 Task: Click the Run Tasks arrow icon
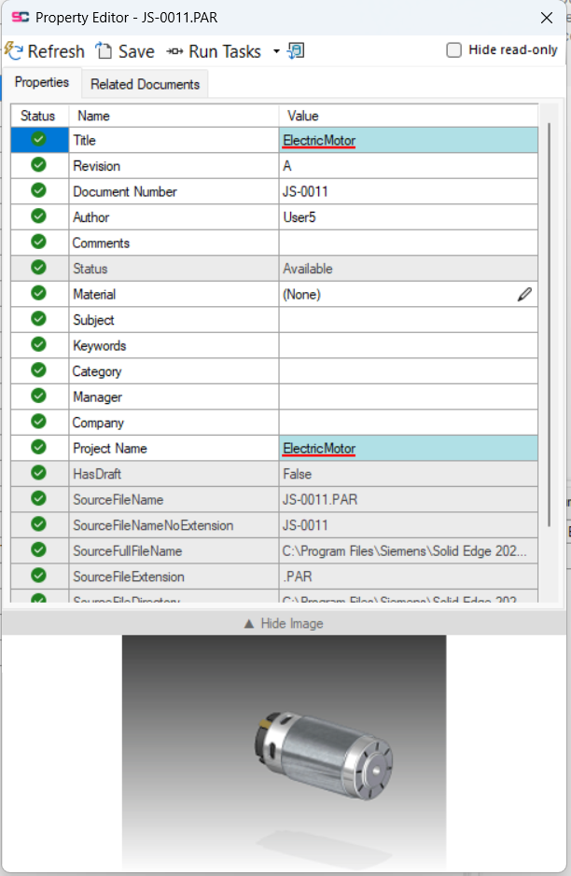[x=174, y=51]
